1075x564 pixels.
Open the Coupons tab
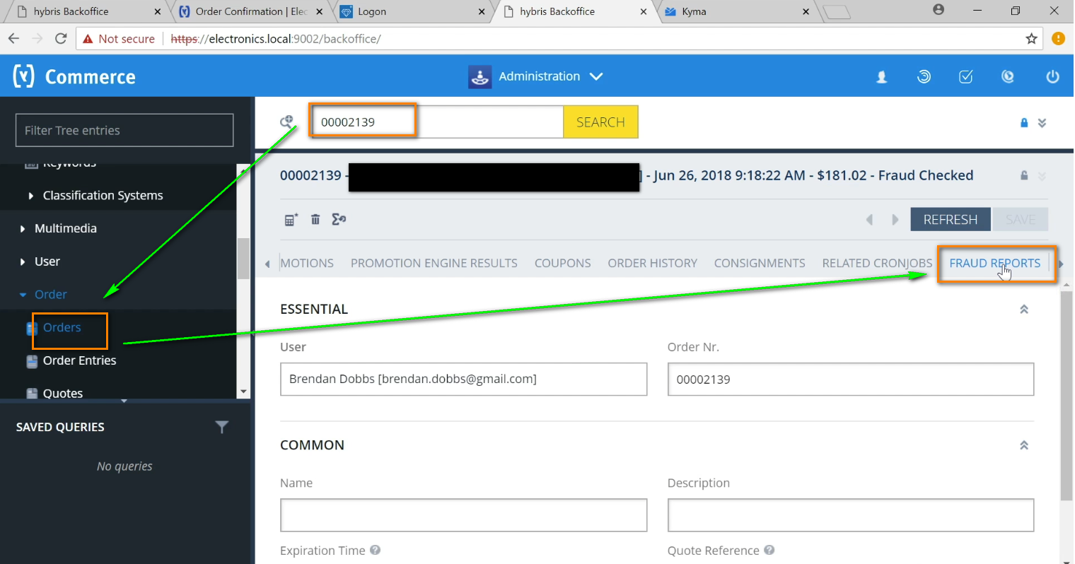pyautogui.click(x=562, y=263)
